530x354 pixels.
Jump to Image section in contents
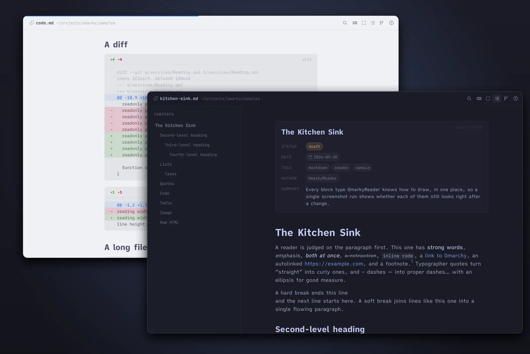166,213
